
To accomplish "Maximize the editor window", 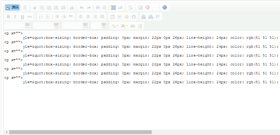I will pyautogui.click(x=165, y=7).
